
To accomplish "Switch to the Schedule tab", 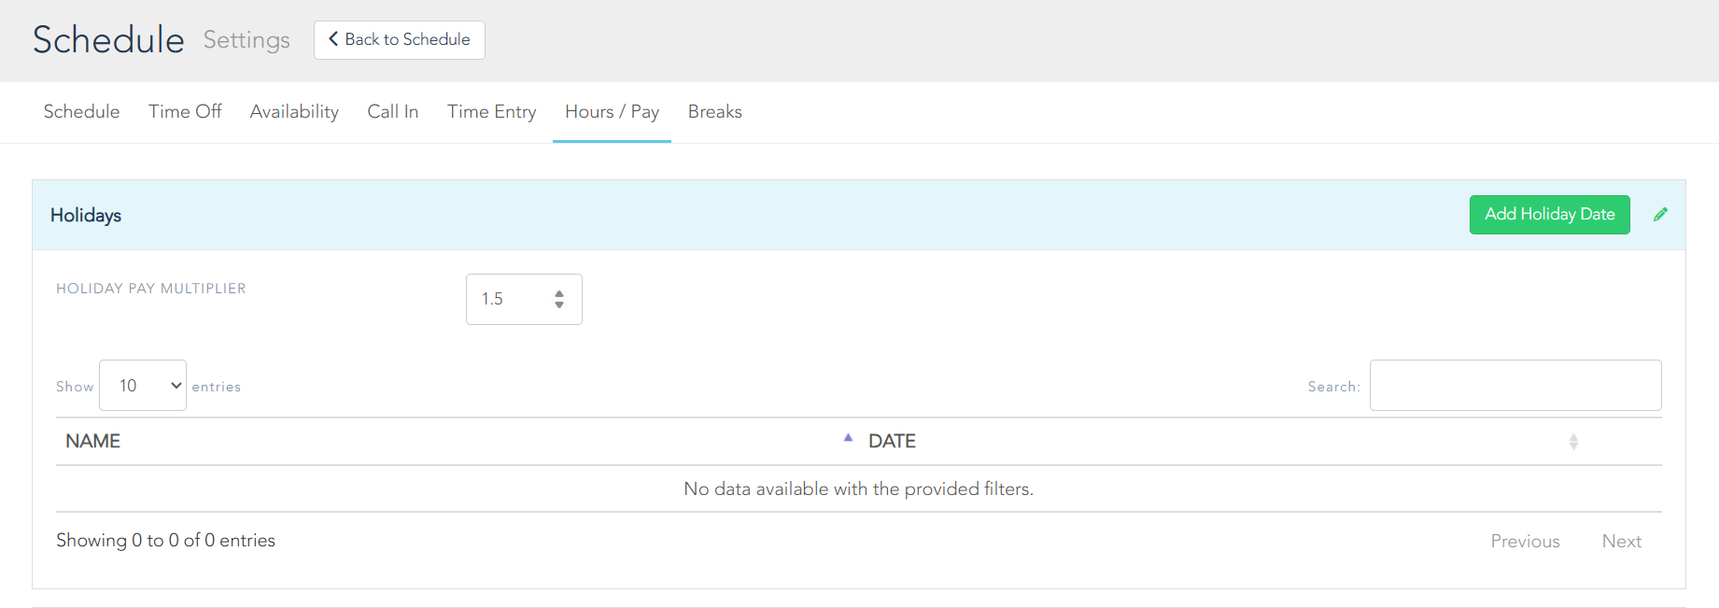I will [81, 112].
